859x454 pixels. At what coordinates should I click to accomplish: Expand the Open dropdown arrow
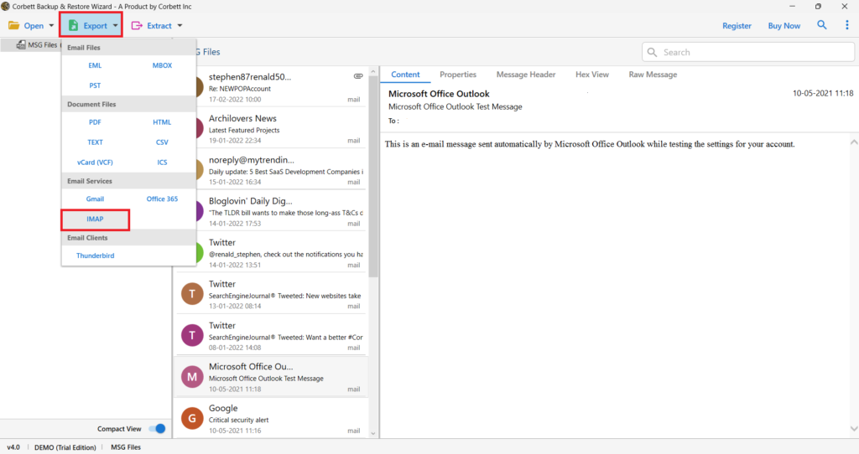51,26
